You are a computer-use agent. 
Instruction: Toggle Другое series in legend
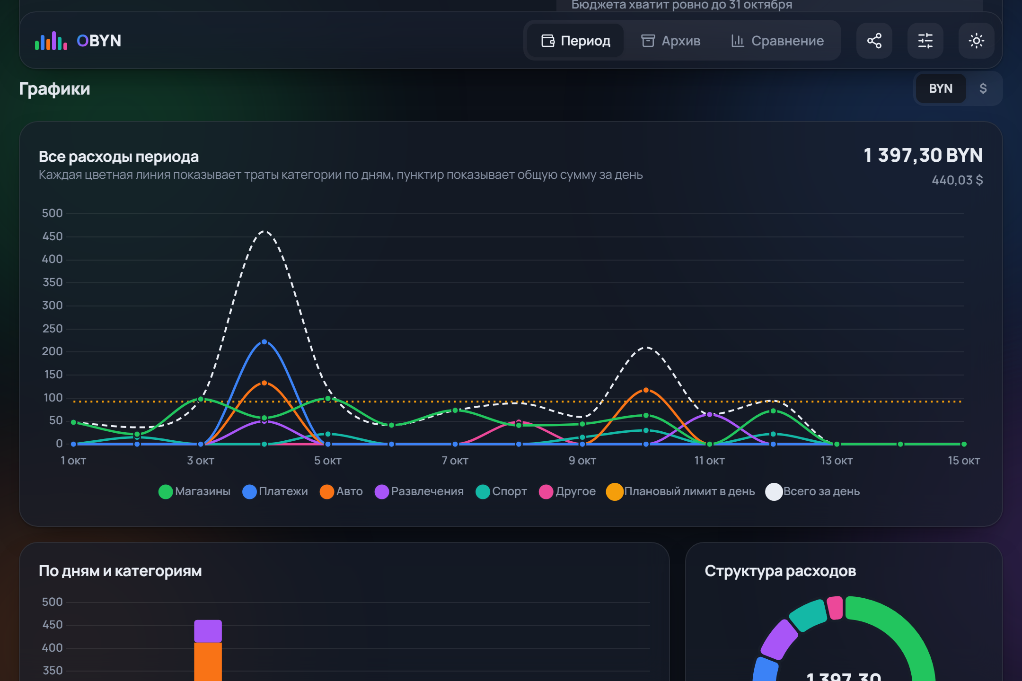567,491
